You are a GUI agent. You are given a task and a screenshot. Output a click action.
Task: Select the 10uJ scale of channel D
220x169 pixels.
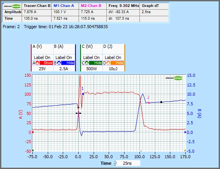113,69
